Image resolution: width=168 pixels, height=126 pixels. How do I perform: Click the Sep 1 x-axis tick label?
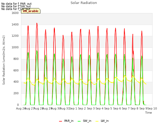coord(73,108)
